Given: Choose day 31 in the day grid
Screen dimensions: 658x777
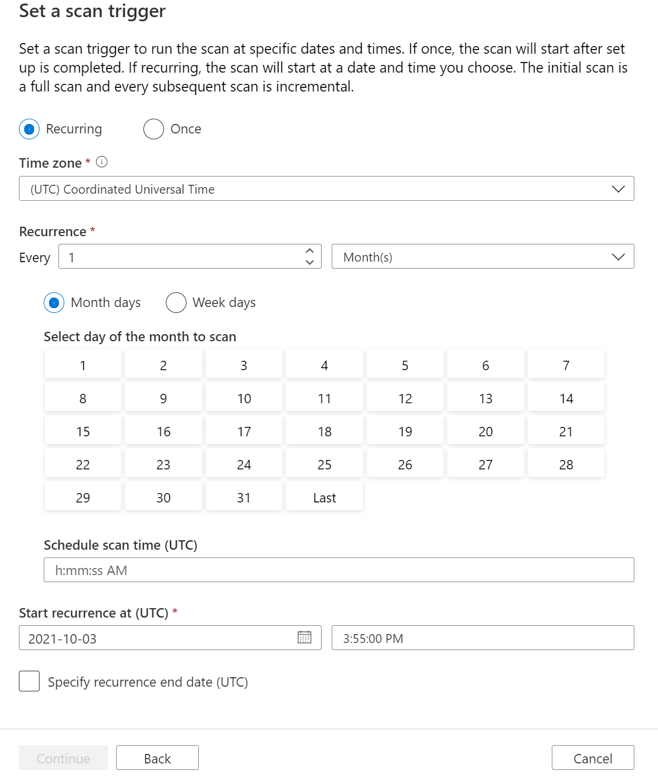Looking at the screenshot, I should pyautogui.click(x=244, y=498).
